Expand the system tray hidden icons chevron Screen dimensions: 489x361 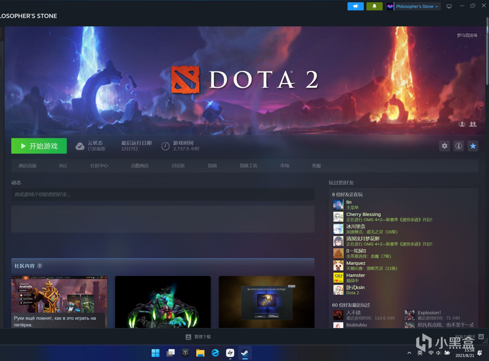tap(409, 353)
